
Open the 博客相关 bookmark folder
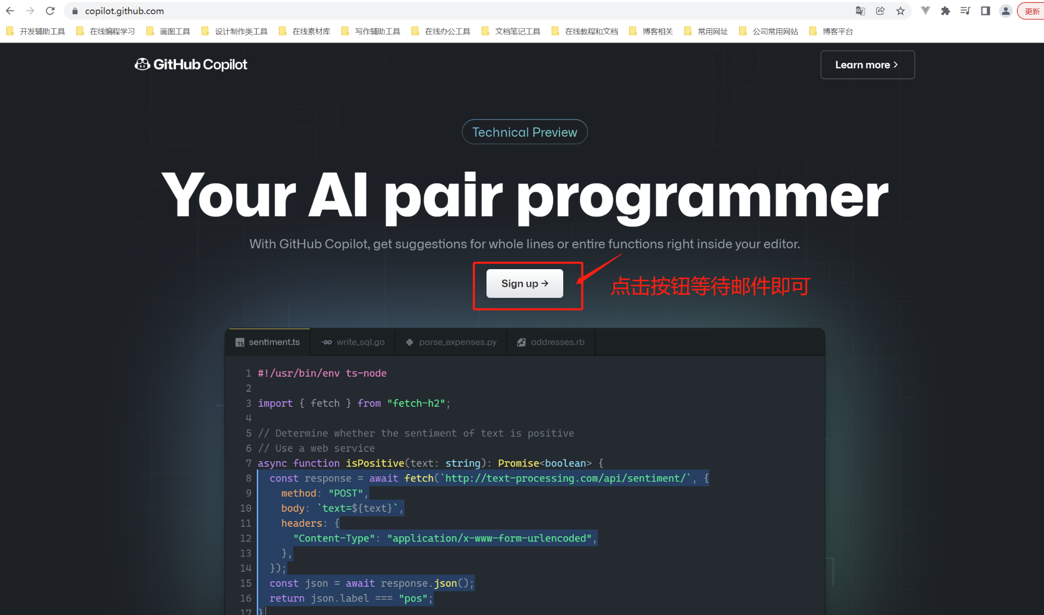651,31
